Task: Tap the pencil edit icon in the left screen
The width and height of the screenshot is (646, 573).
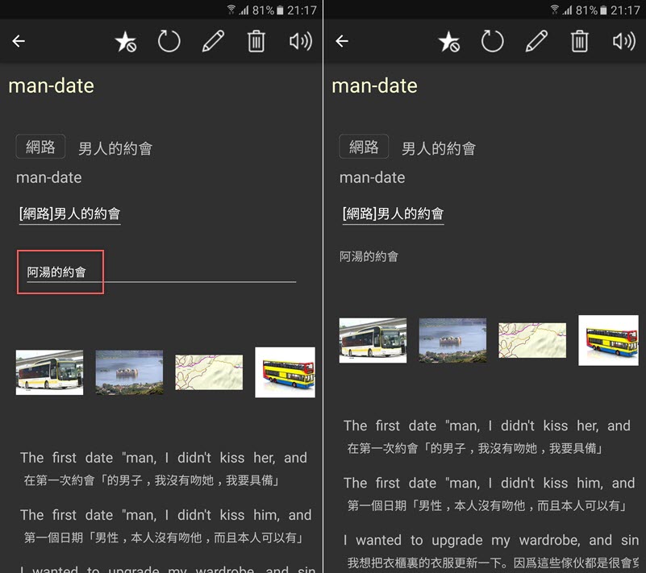Action: point(213,41)
